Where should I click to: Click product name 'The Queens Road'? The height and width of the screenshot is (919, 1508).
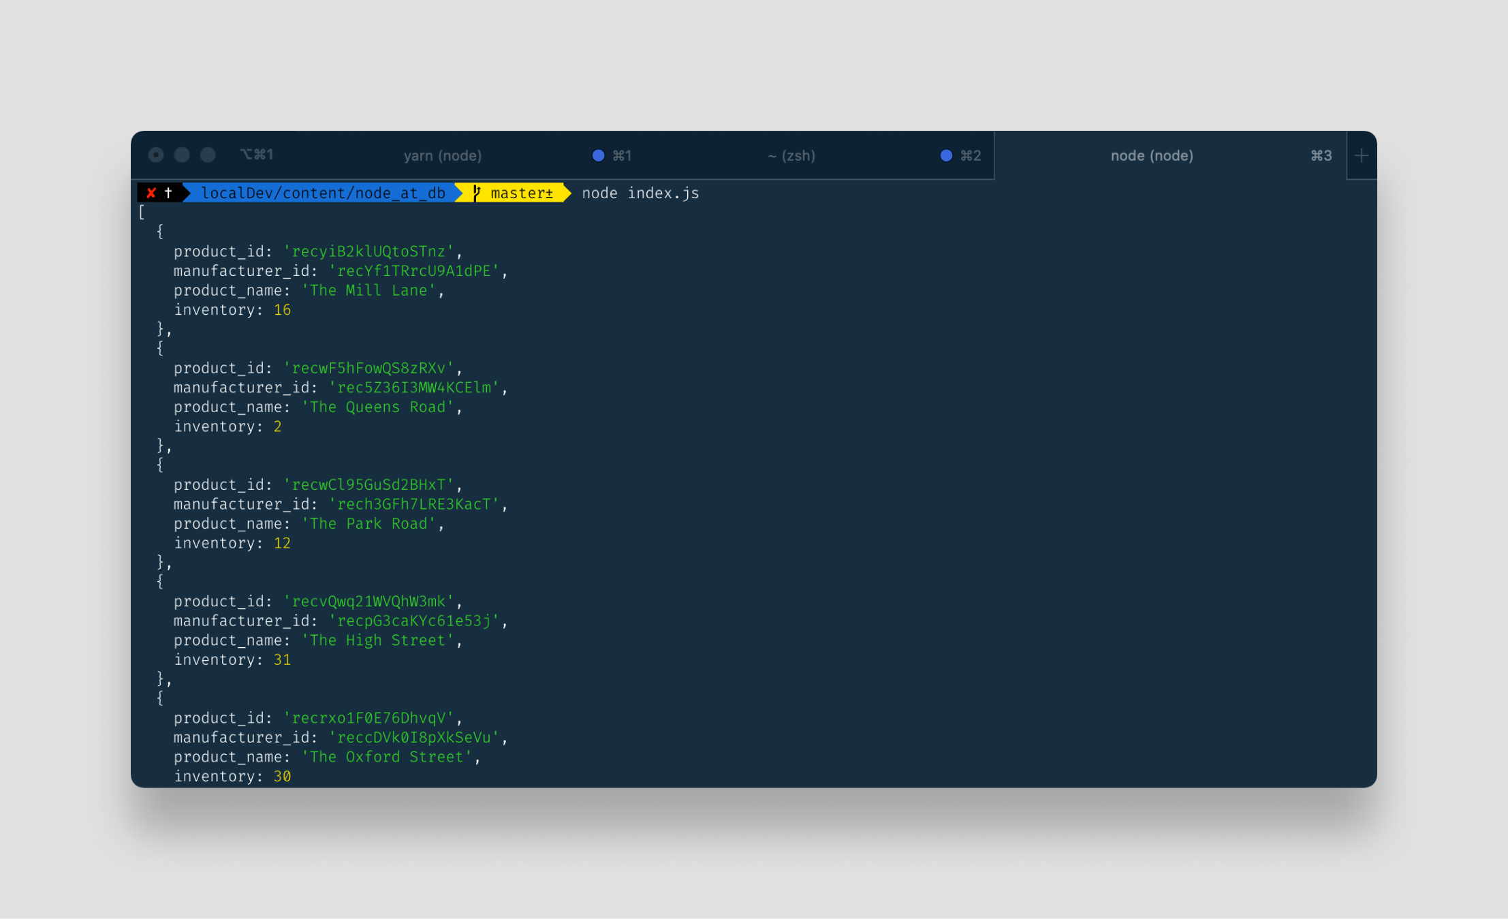377,407
